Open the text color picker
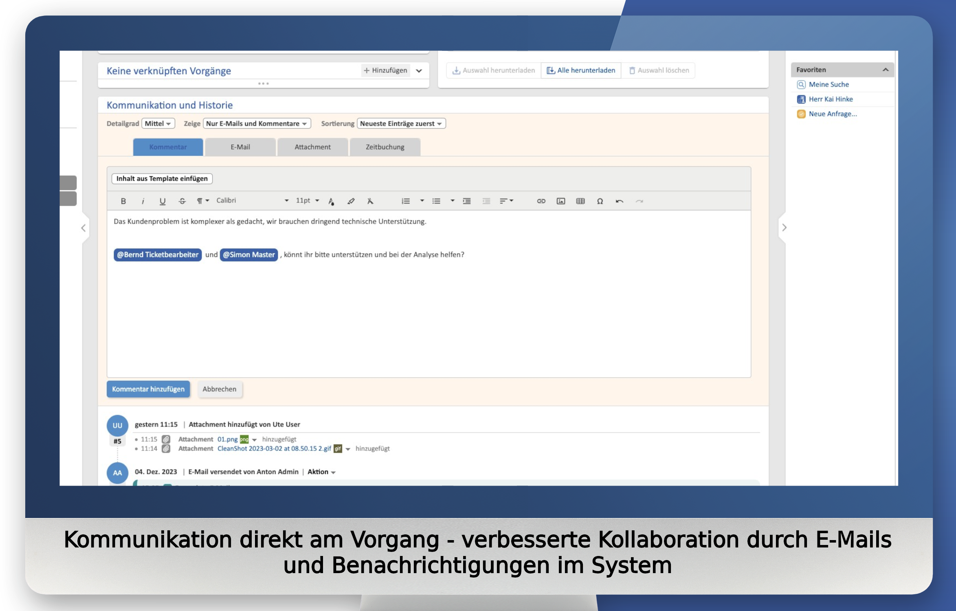The image size is (956, 611). [331, 201]
